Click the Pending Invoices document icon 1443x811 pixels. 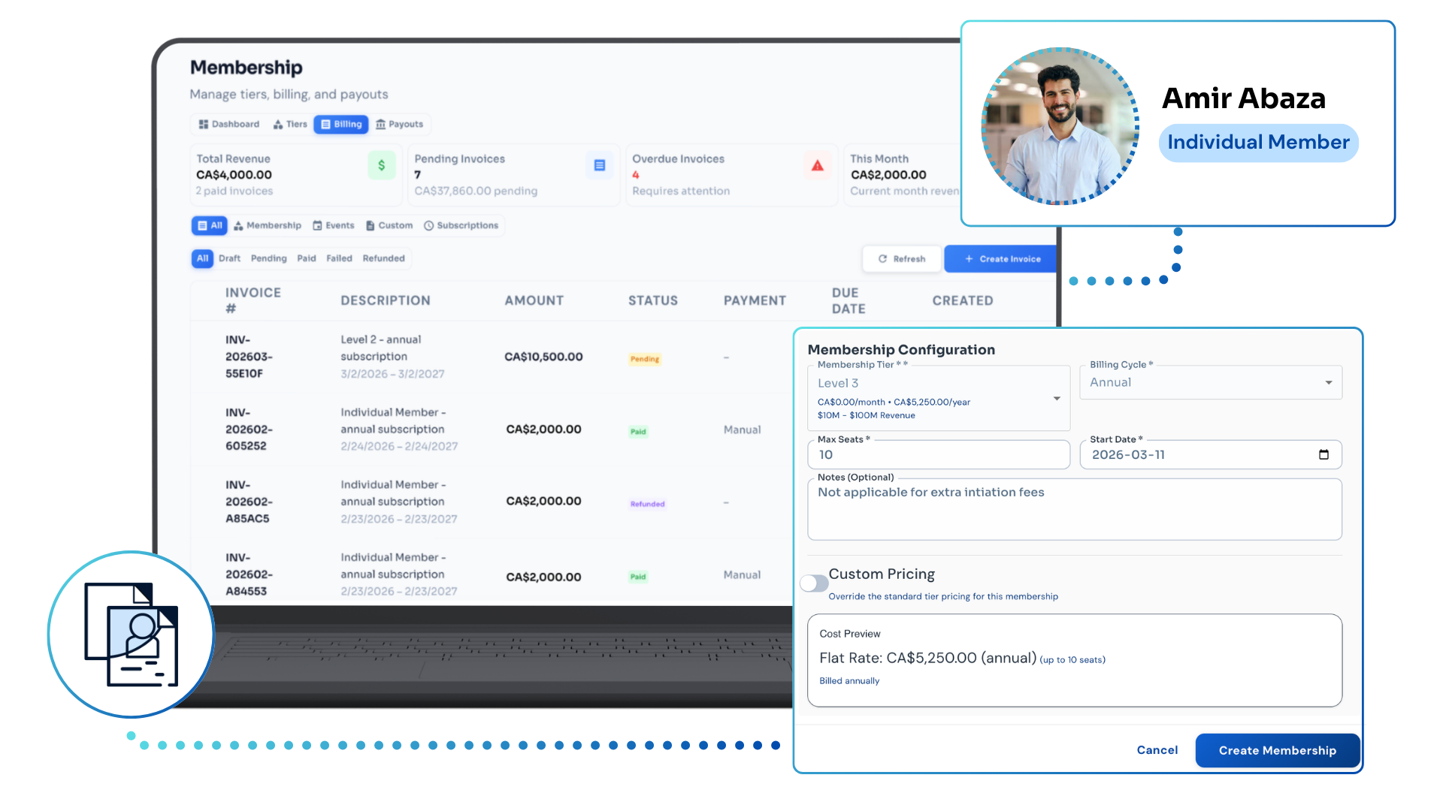(x=599, y=165)
